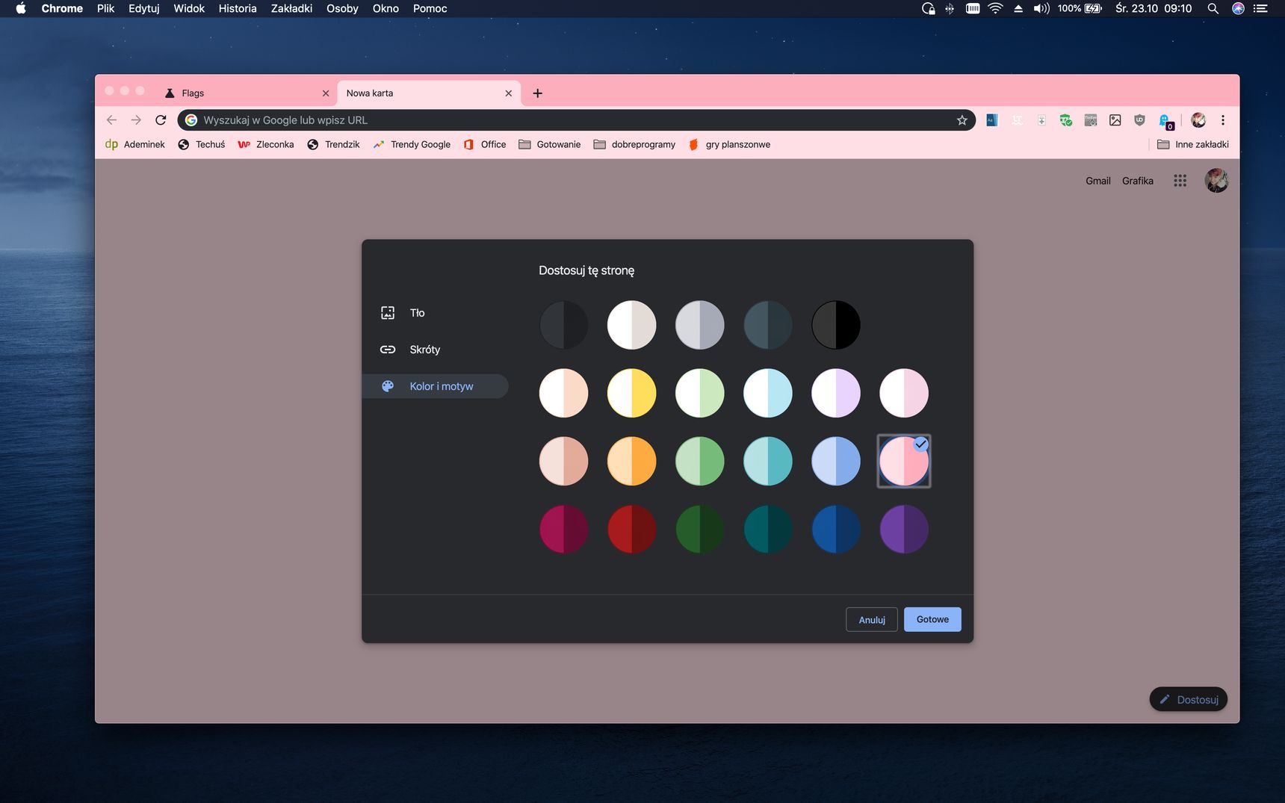
Task: Choose the yellow and white theme swatch
Action: 632,393
